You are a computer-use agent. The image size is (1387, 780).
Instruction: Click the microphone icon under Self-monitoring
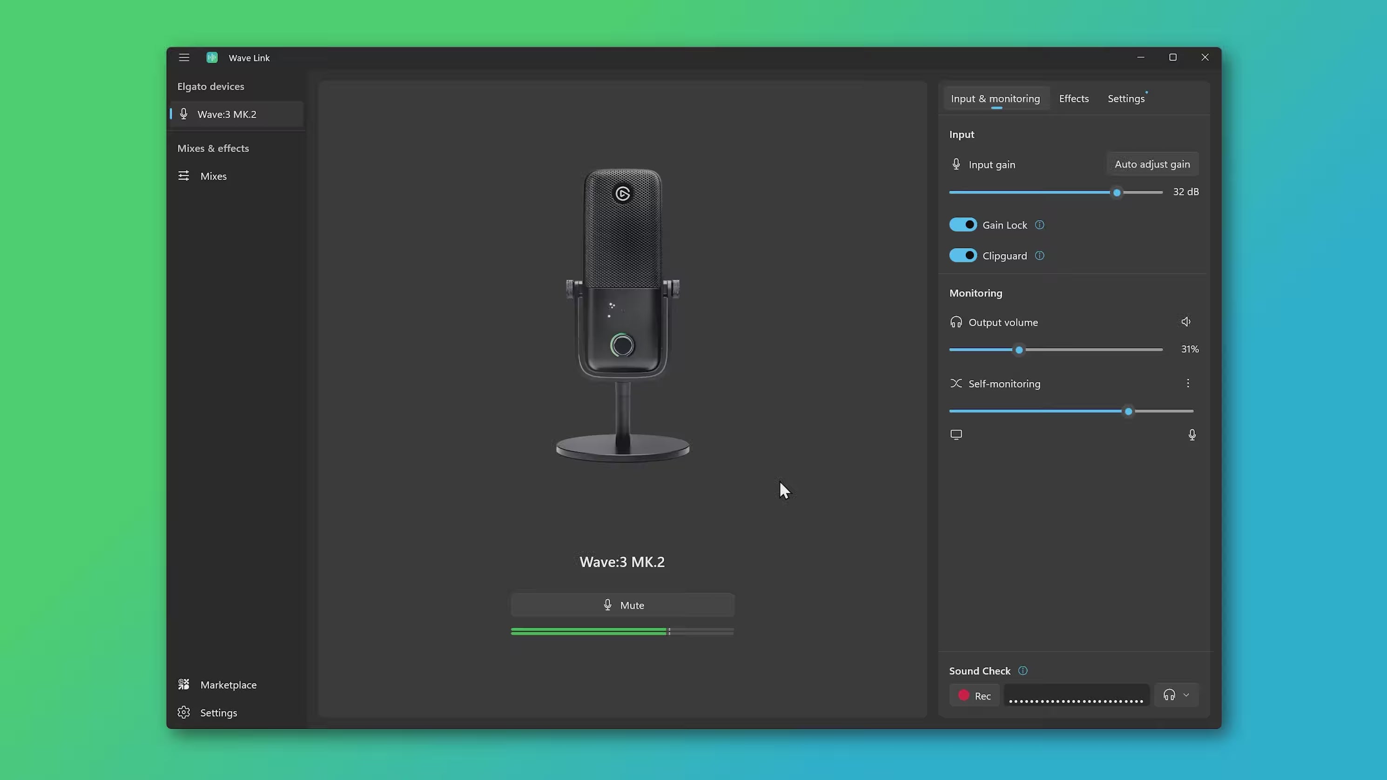1192,434
